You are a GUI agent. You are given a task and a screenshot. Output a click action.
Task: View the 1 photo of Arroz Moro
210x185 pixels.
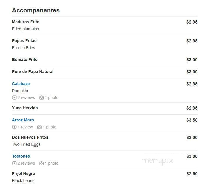[x=49, y=127]
